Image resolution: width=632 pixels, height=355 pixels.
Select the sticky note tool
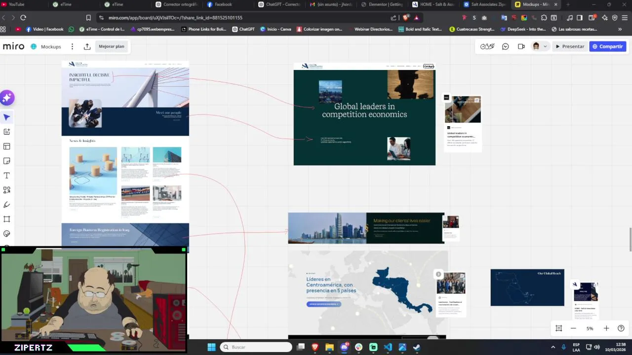coord(7,161)
